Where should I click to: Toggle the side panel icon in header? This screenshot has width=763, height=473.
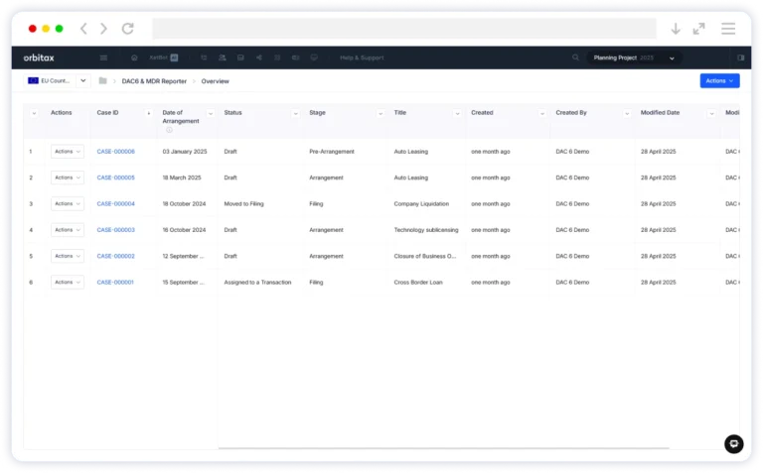pos(740,58)
